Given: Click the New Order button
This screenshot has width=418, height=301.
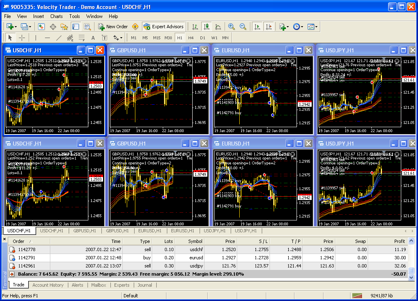Looking at the screenshot, I should pos(113,27).
